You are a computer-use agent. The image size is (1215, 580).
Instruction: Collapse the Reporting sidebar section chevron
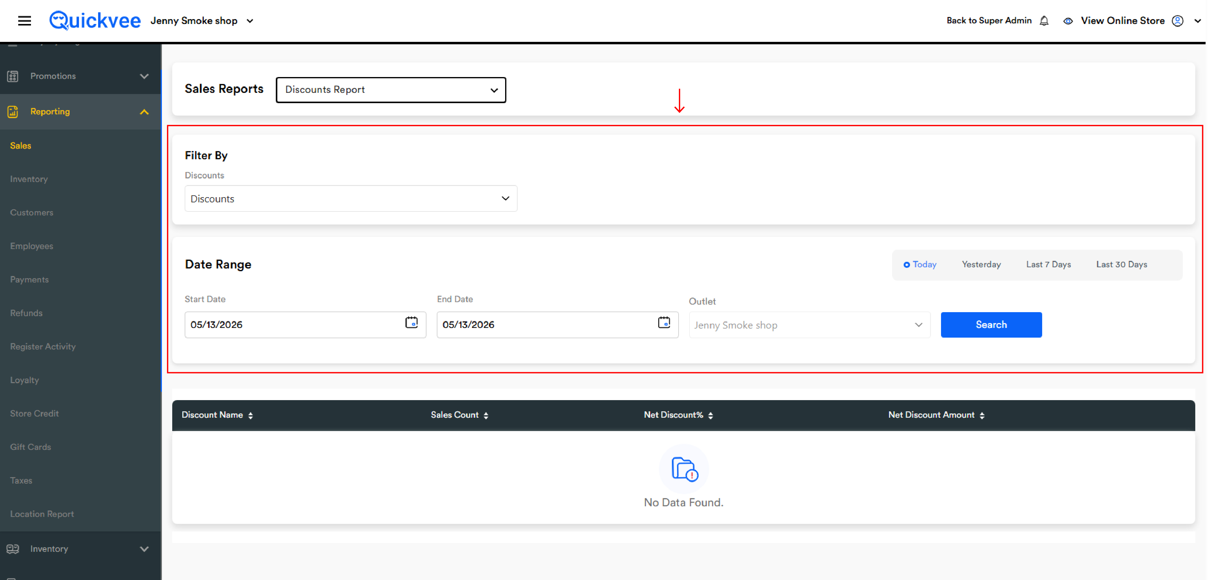(144, 112)
